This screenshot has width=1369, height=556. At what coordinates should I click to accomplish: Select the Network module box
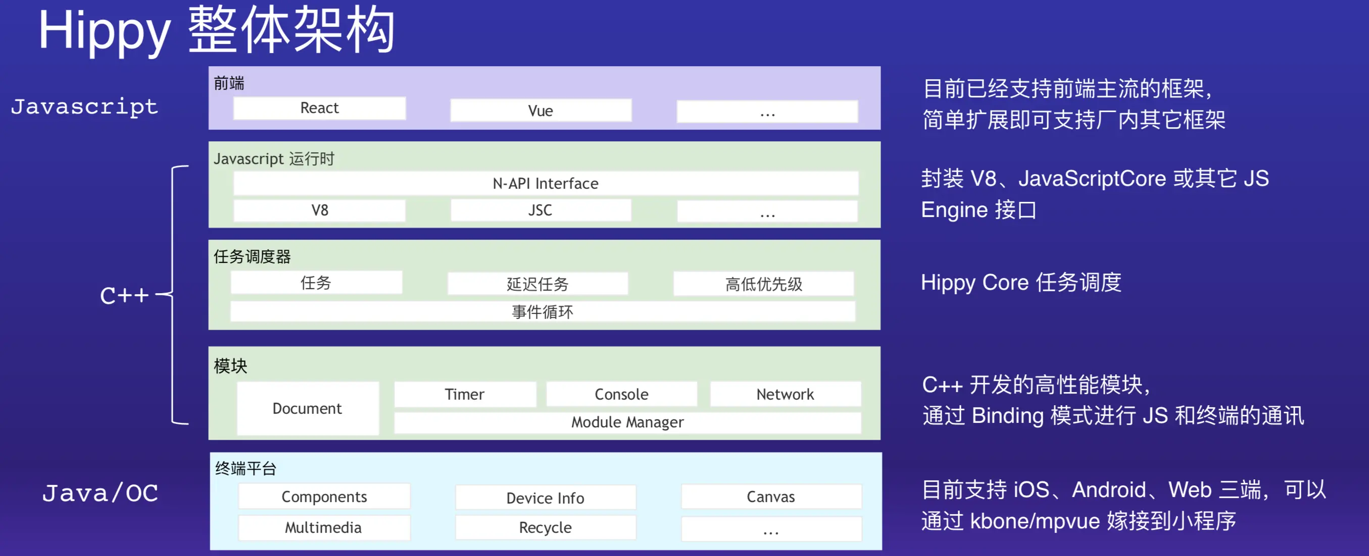click(x=785, y=395)
